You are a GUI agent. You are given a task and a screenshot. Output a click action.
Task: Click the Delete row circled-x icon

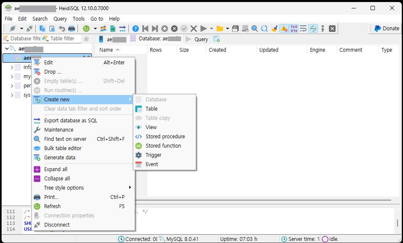point(174,29)
